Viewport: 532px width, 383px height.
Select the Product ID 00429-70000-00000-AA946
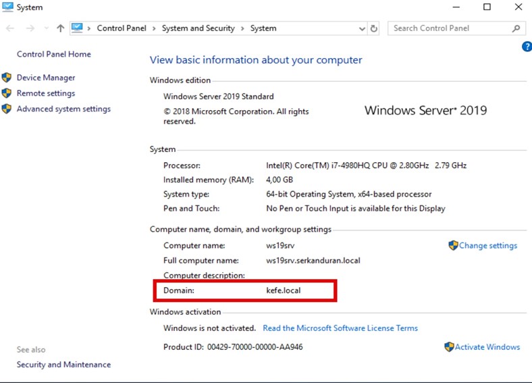255,347
